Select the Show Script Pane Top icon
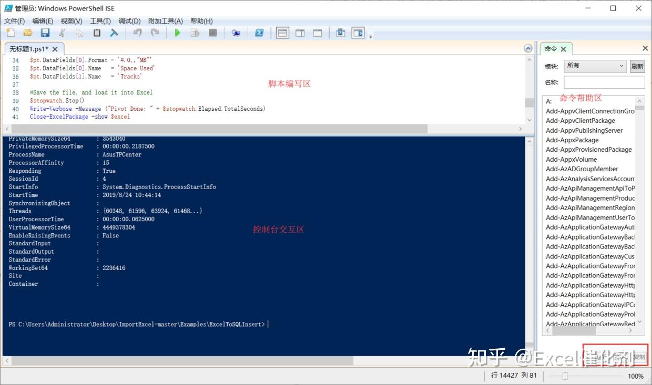This screenshot has height=385, width=652. coord(282,33)
